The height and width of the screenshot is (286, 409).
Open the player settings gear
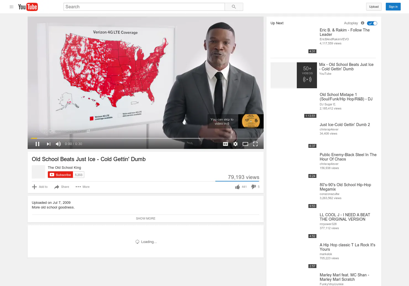click(x=235, y=144)
